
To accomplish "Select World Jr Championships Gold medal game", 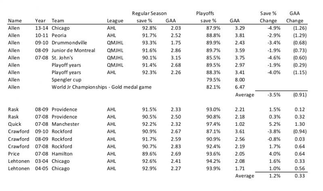I will [x=101, y=87].
